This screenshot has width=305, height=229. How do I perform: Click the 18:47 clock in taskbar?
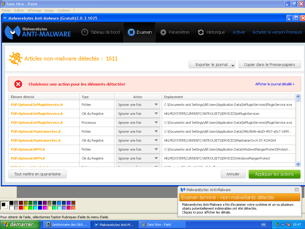[297, 225]
